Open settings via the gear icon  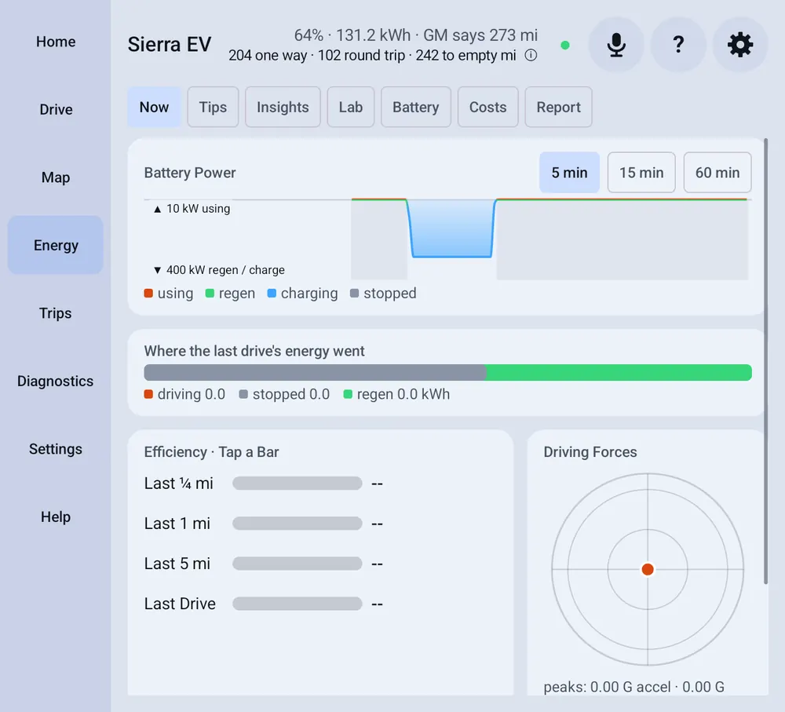(740, 45)
